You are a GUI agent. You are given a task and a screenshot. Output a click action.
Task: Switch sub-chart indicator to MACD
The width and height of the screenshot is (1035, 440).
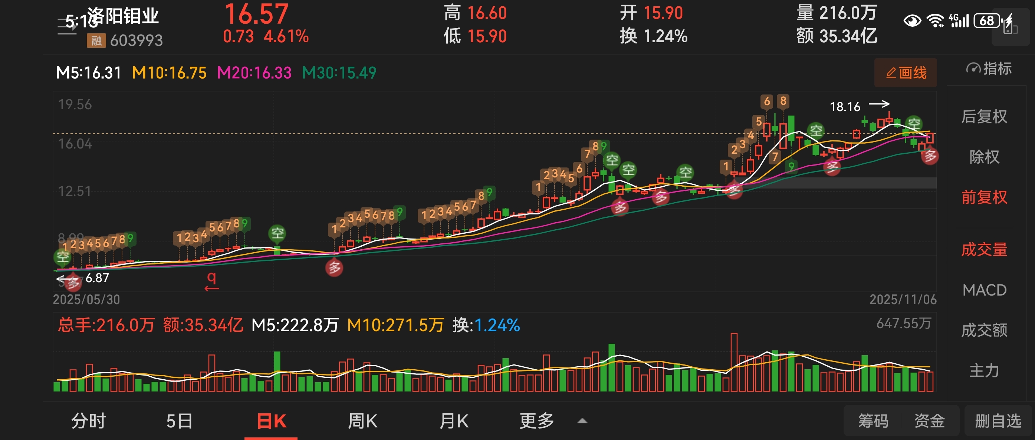[984, 290]
